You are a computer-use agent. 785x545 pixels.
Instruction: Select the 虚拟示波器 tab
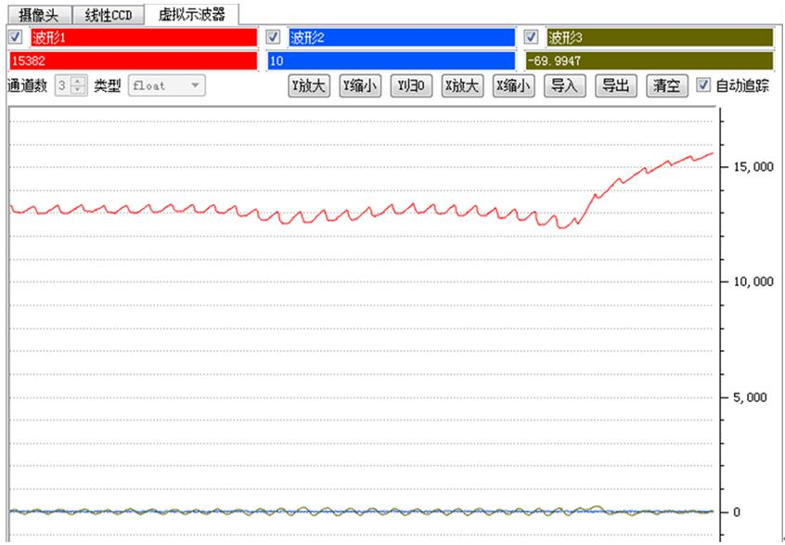[192, 14]
